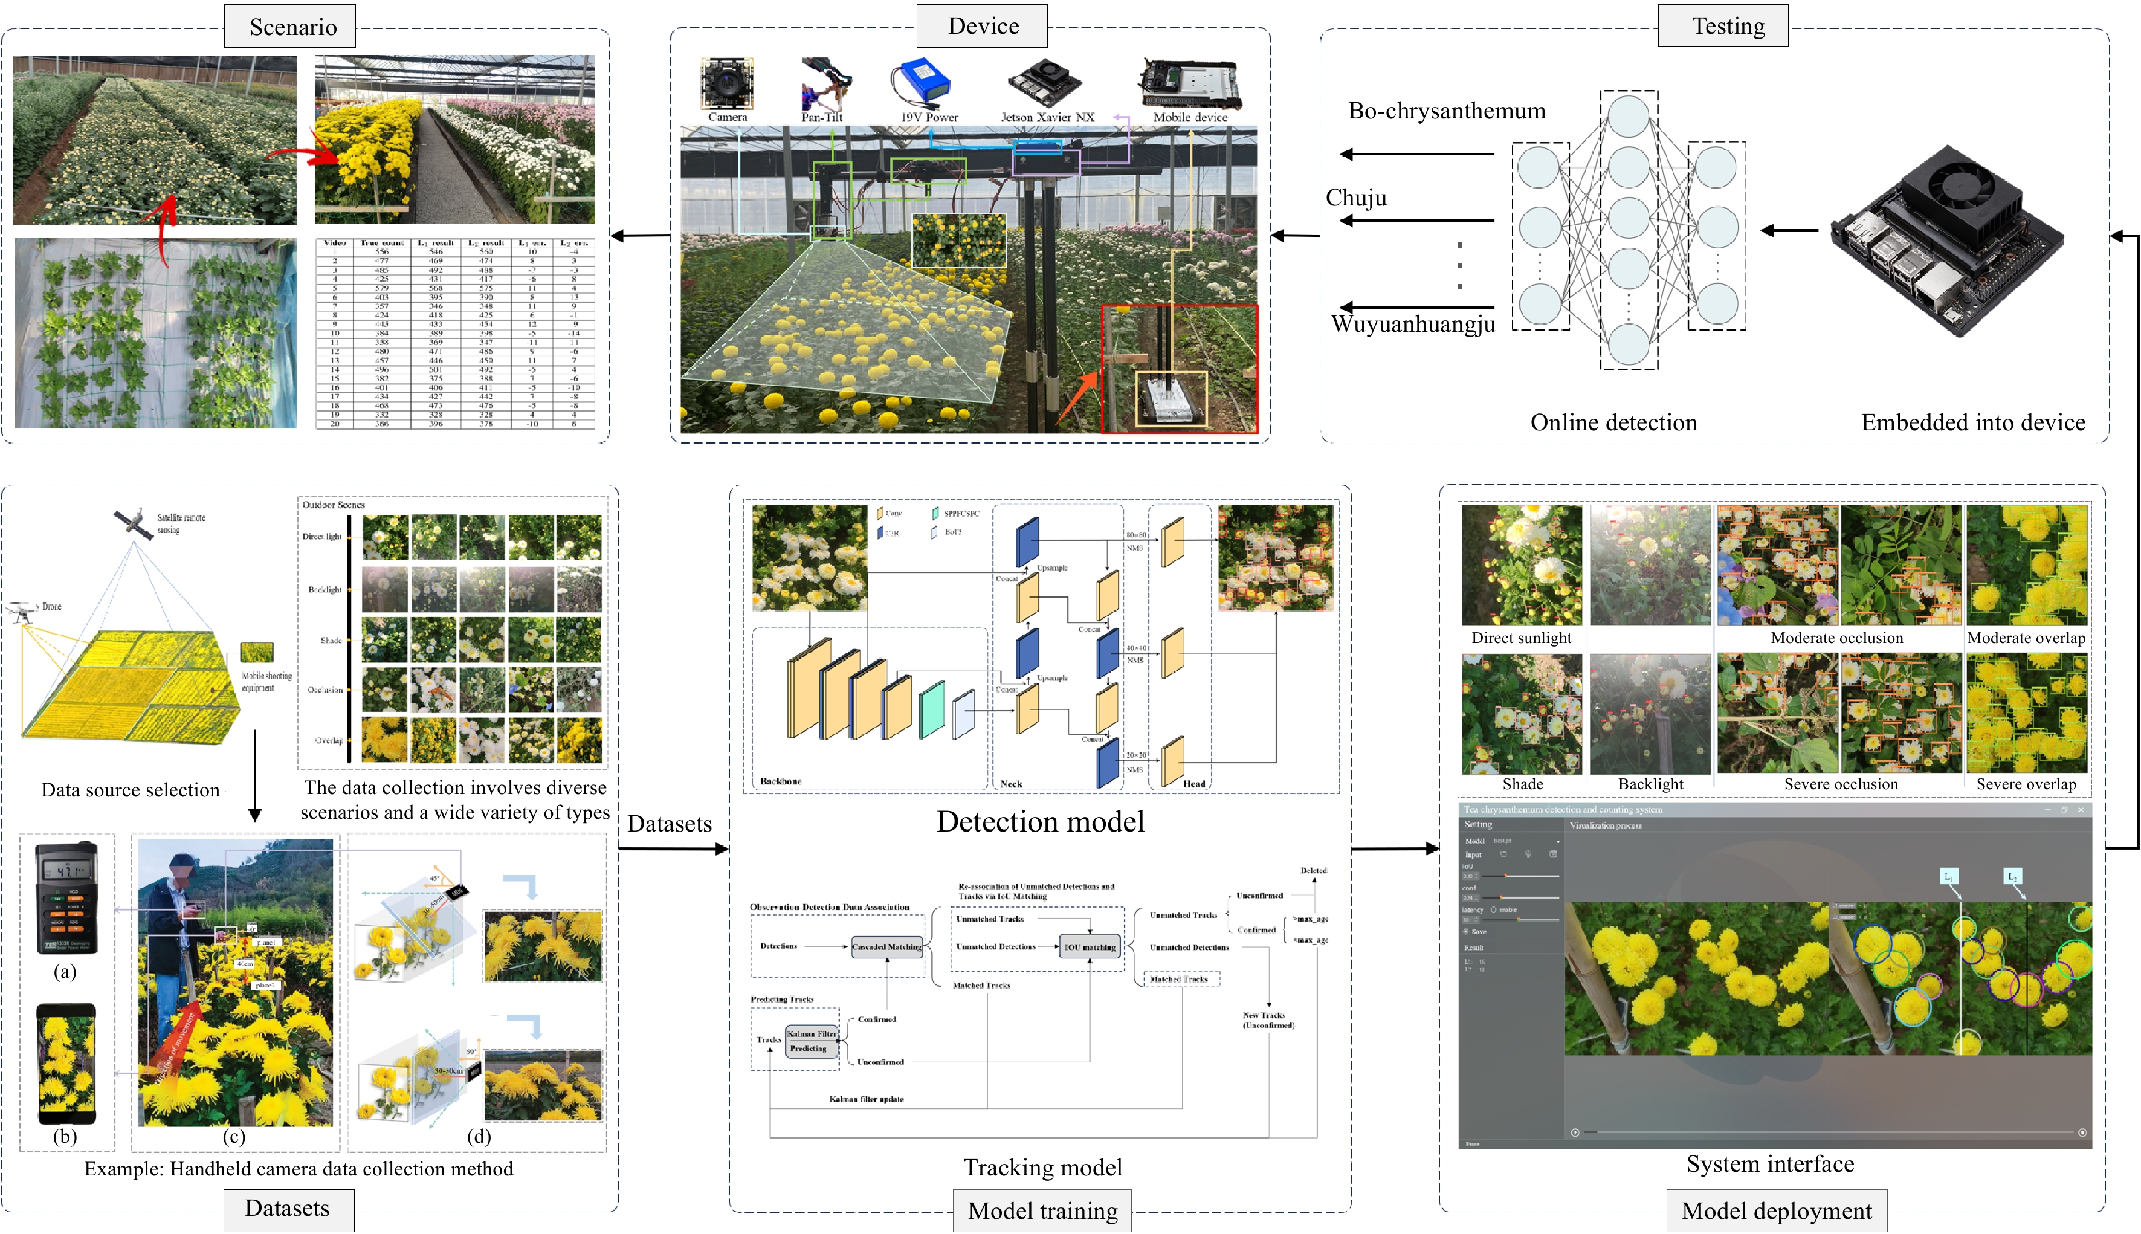Click the L2: 12 result line
The image size is (2141, 1234).
pos(1475,969)
